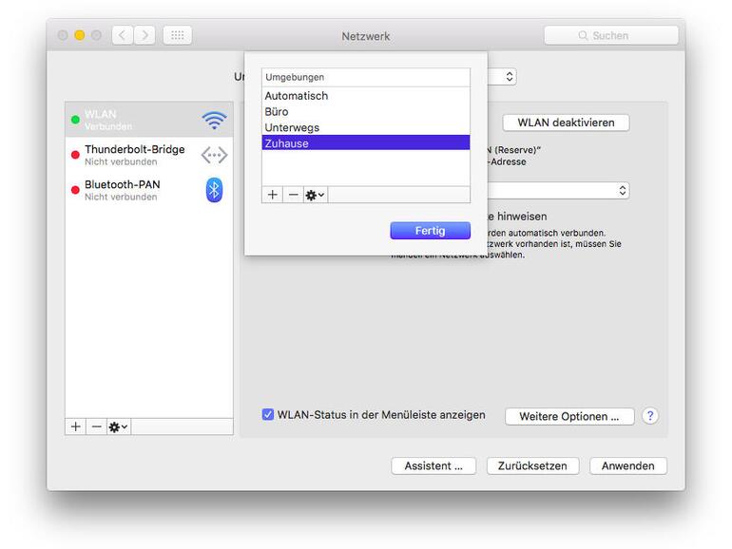732x549 pixels.
Task: Click the Assistent button
Action: pyautogui.click(x=433, y=465)
